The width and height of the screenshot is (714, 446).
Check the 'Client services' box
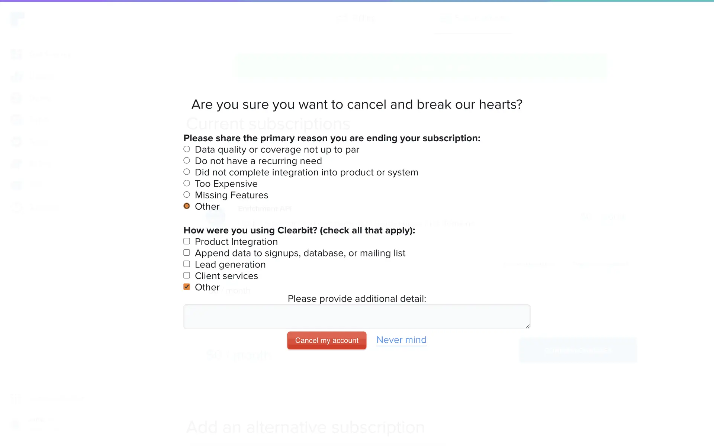point(187,276)
